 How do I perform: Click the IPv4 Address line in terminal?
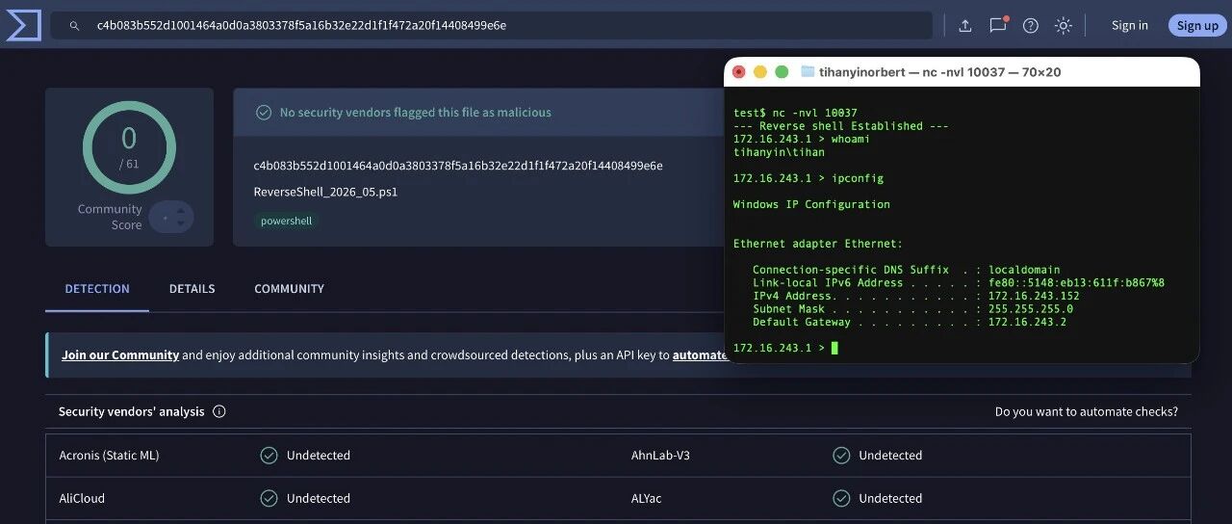point(916,296)
